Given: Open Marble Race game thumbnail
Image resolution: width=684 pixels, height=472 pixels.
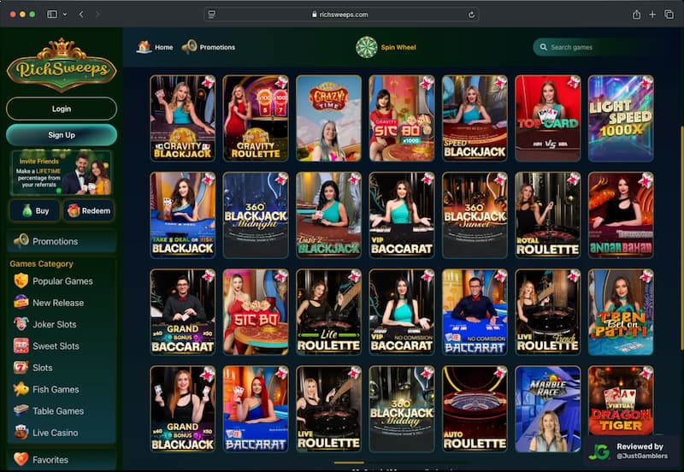Looking at the screenshot, I should tap(547, 409).
